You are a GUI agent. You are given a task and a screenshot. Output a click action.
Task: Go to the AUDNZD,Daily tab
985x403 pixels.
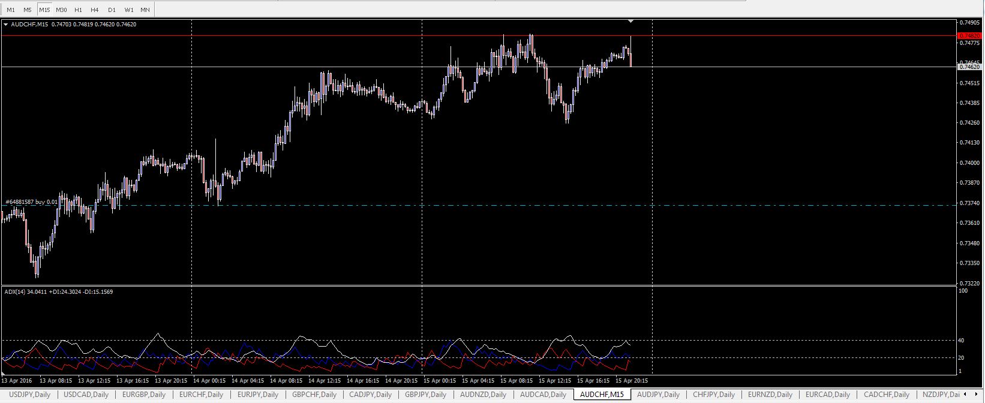[x=483, y=395]
